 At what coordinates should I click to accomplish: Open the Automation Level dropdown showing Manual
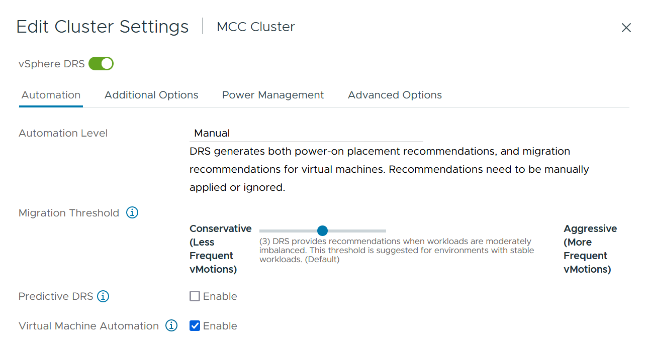(x=306, y=134)
